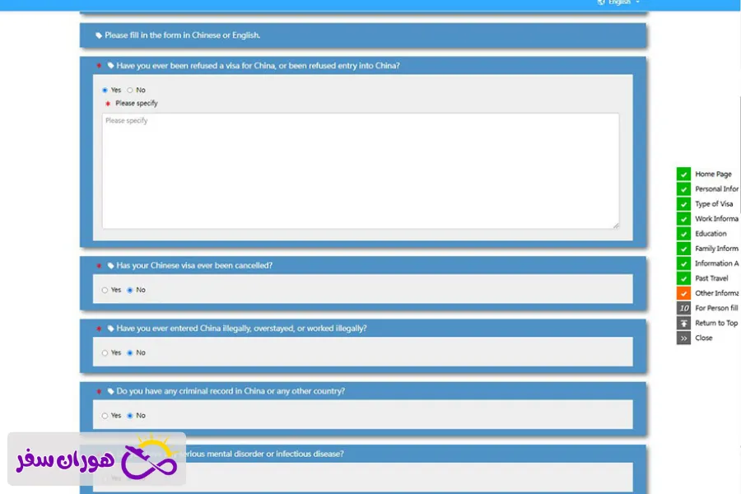Click the checkmark icon for Type of Visa

pyautogui.click(x=683, y=203)
